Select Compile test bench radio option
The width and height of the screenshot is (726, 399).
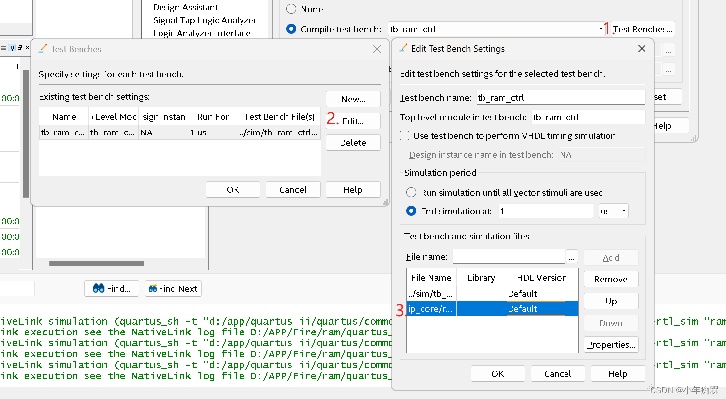tap(291, 29)
